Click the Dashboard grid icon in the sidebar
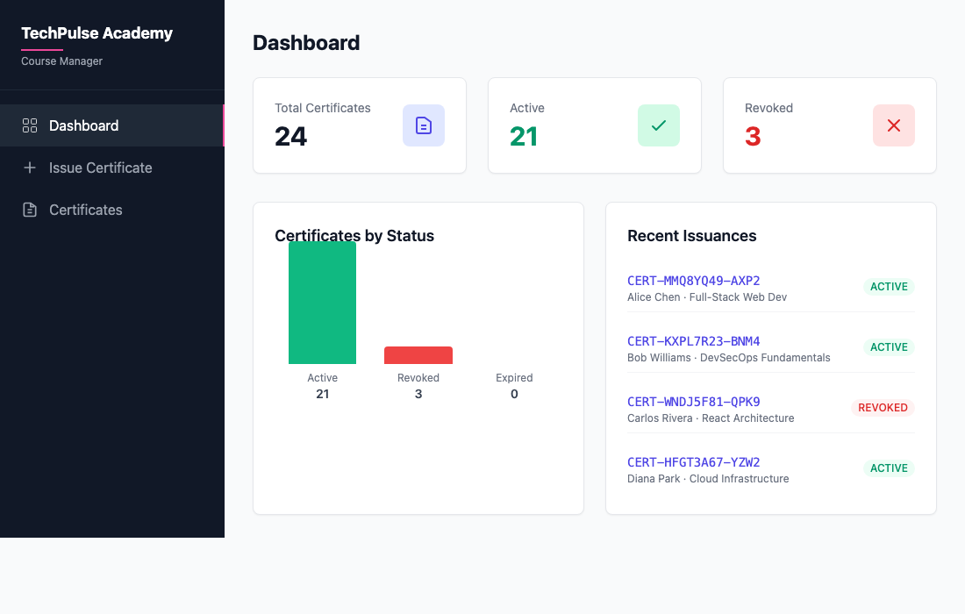 click(x=29, y=125)
